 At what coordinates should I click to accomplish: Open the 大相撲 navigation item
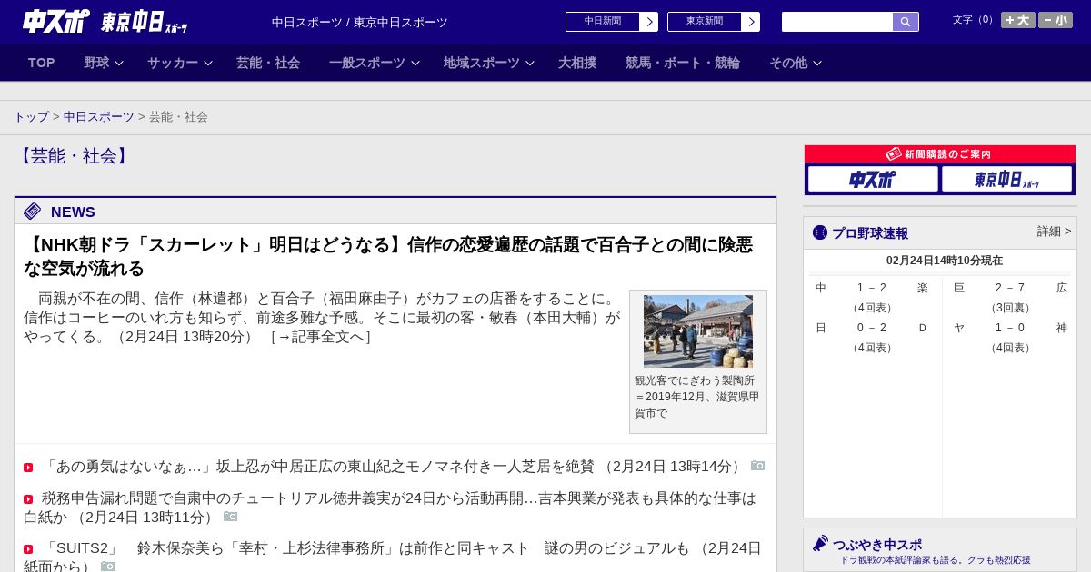click(x=577, y=63)
